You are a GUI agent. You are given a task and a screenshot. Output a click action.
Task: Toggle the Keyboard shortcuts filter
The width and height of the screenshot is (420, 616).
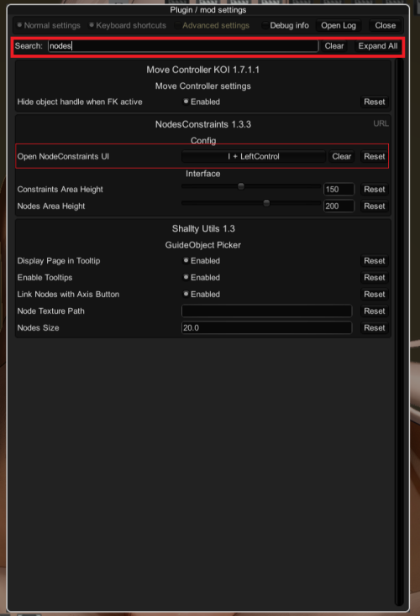point(128,25)
